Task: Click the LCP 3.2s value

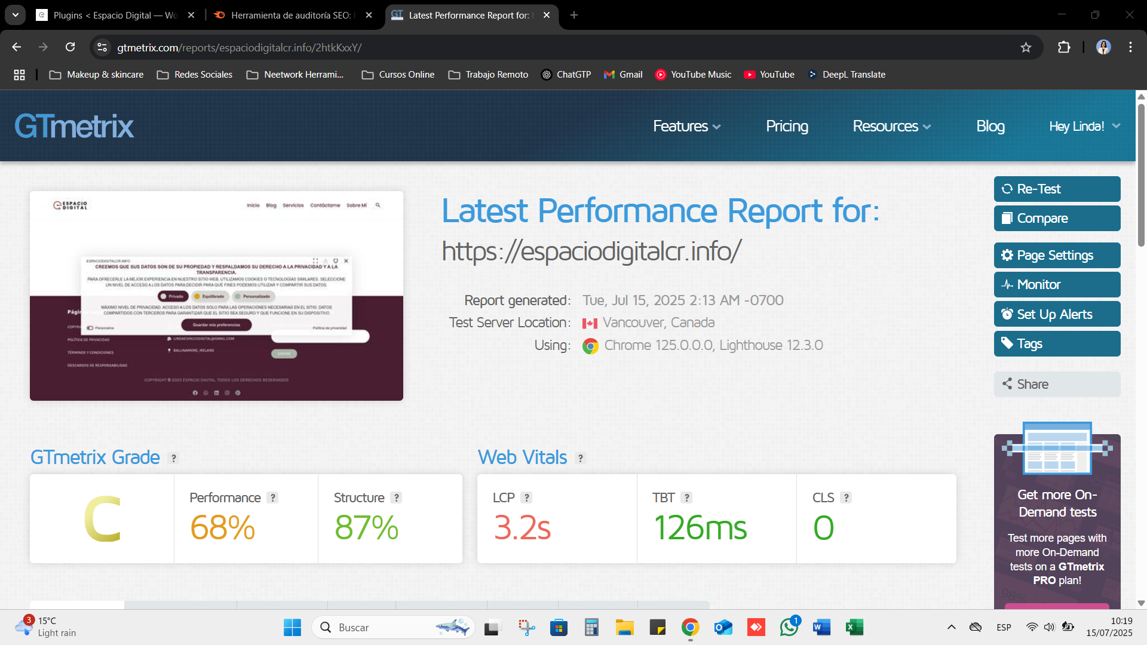Action: pos(522,528)
